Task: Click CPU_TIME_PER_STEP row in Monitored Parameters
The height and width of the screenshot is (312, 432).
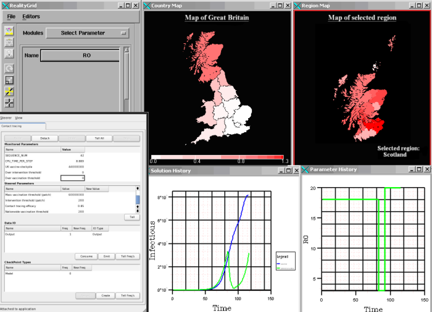Action: tap(44, 161)
